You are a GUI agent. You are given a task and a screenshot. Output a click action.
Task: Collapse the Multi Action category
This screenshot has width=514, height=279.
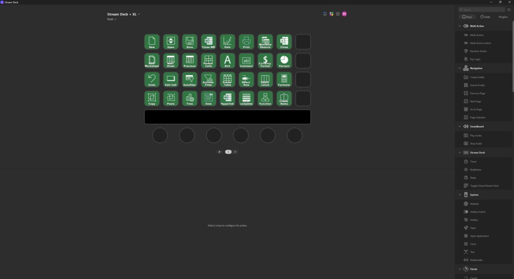(460, 26)
